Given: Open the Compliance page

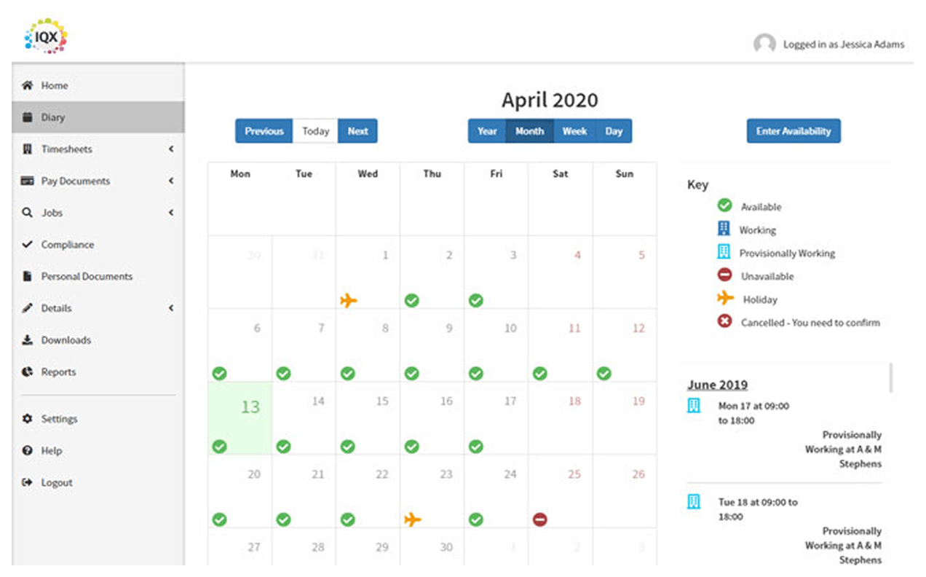Looking at the screenshot, I should [67, 245].
